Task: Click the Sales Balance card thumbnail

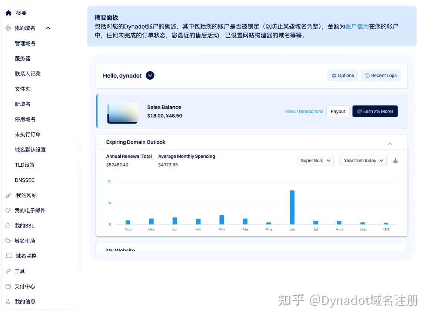Action: (123, 113)
